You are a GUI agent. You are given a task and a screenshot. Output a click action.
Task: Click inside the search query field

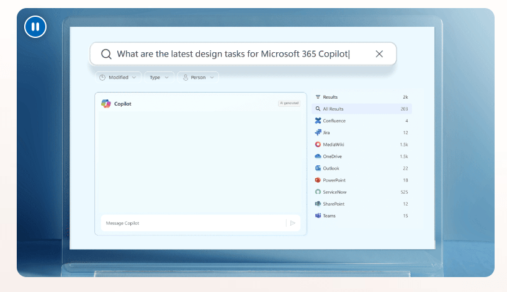tap(236, 54)
